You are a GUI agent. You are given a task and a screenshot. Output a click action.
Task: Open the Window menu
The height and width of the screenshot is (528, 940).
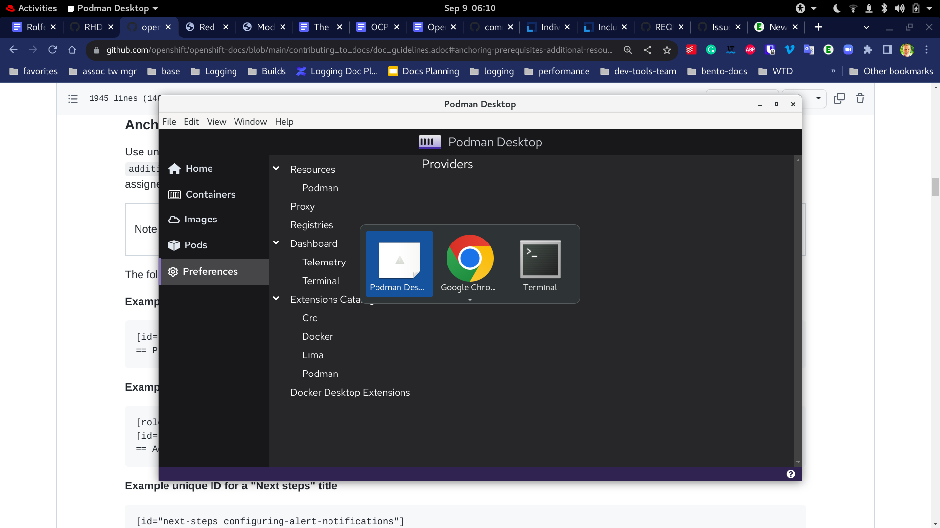pyautogui.click(x=250, y=122)
